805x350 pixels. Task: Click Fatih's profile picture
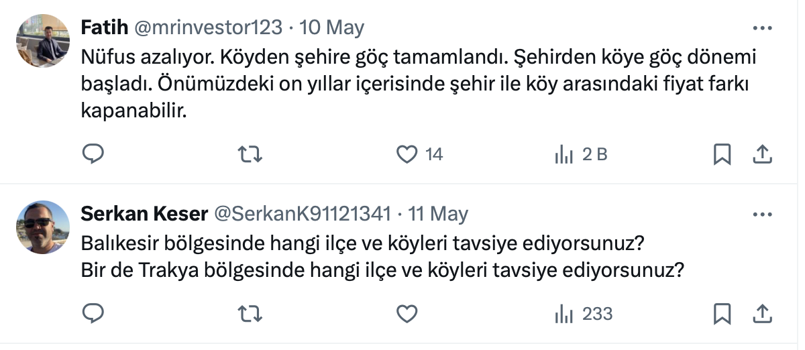tap(42, 41)
